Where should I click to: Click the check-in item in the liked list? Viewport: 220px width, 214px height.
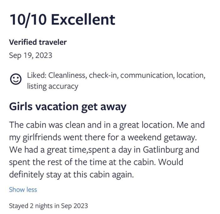(x=102, y=75)
